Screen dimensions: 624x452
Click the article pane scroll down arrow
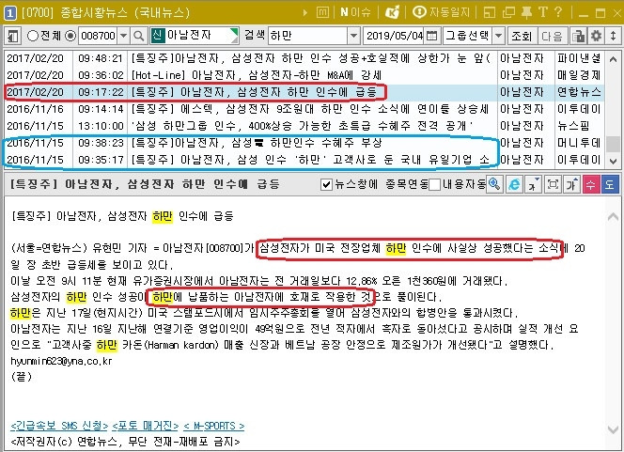[x=613, y=429]
